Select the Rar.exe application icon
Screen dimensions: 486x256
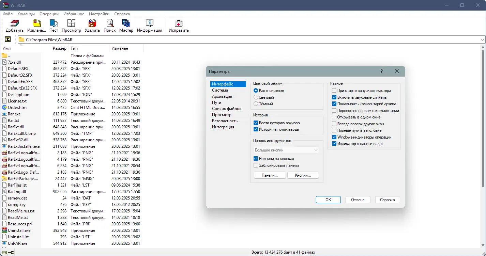[x=4, y=114]
